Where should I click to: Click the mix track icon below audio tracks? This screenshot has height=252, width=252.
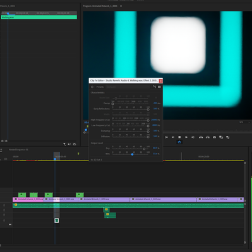click(x=10, y=225)
